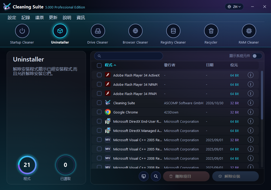
Task: Check the Google Chrome row
Action: [99, 112]
